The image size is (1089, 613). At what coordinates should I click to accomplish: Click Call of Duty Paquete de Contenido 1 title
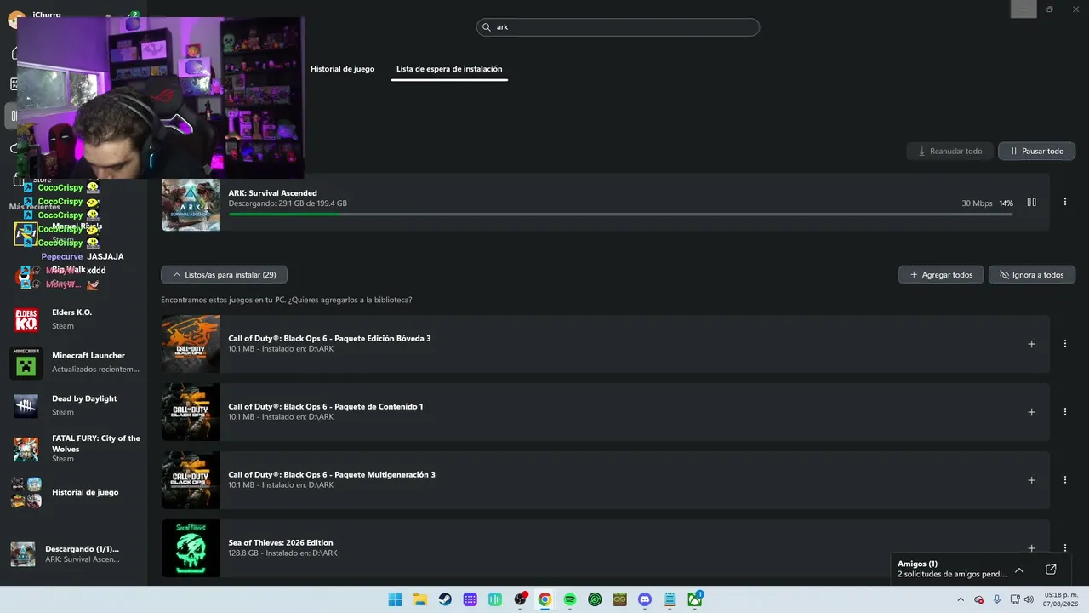click(326, 407)
